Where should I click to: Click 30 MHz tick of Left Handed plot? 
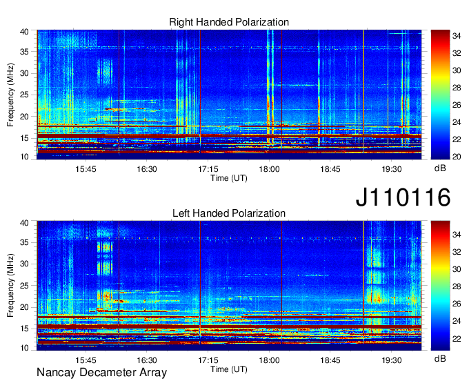tap(24, 264)
